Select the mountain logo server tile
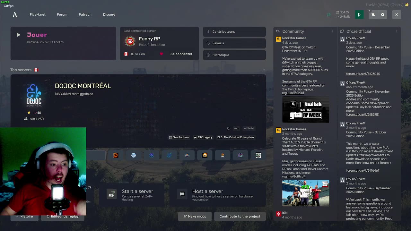The height and width of the screenshot is (231, 411). 187,155
